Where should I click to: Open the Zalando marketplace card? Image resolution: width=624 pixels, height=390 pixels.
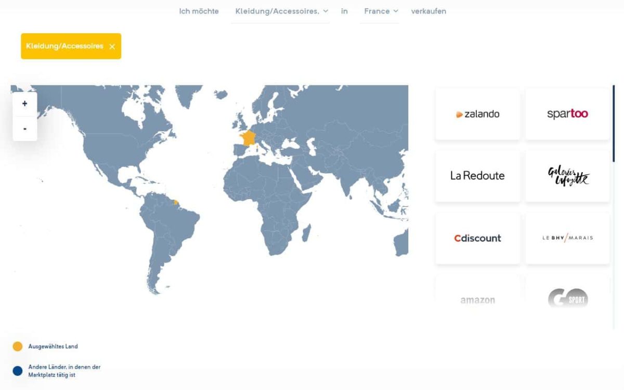pyautogui.click(x=477, y=114)
